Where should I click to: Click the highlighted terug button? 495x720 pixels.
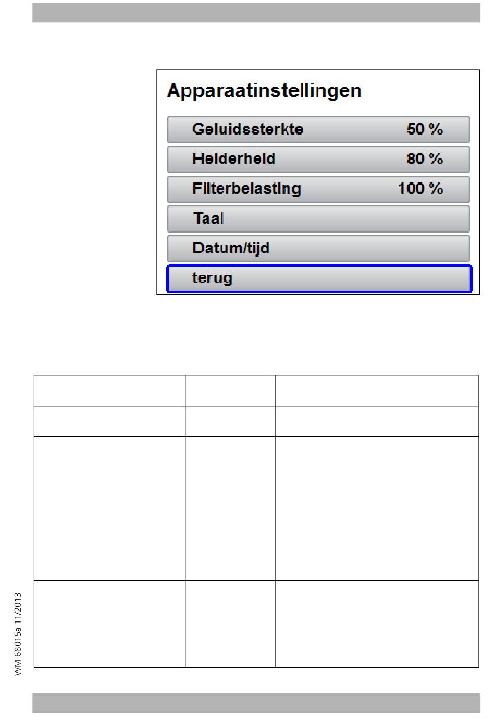pyautogui.click(x=319, y=278)
